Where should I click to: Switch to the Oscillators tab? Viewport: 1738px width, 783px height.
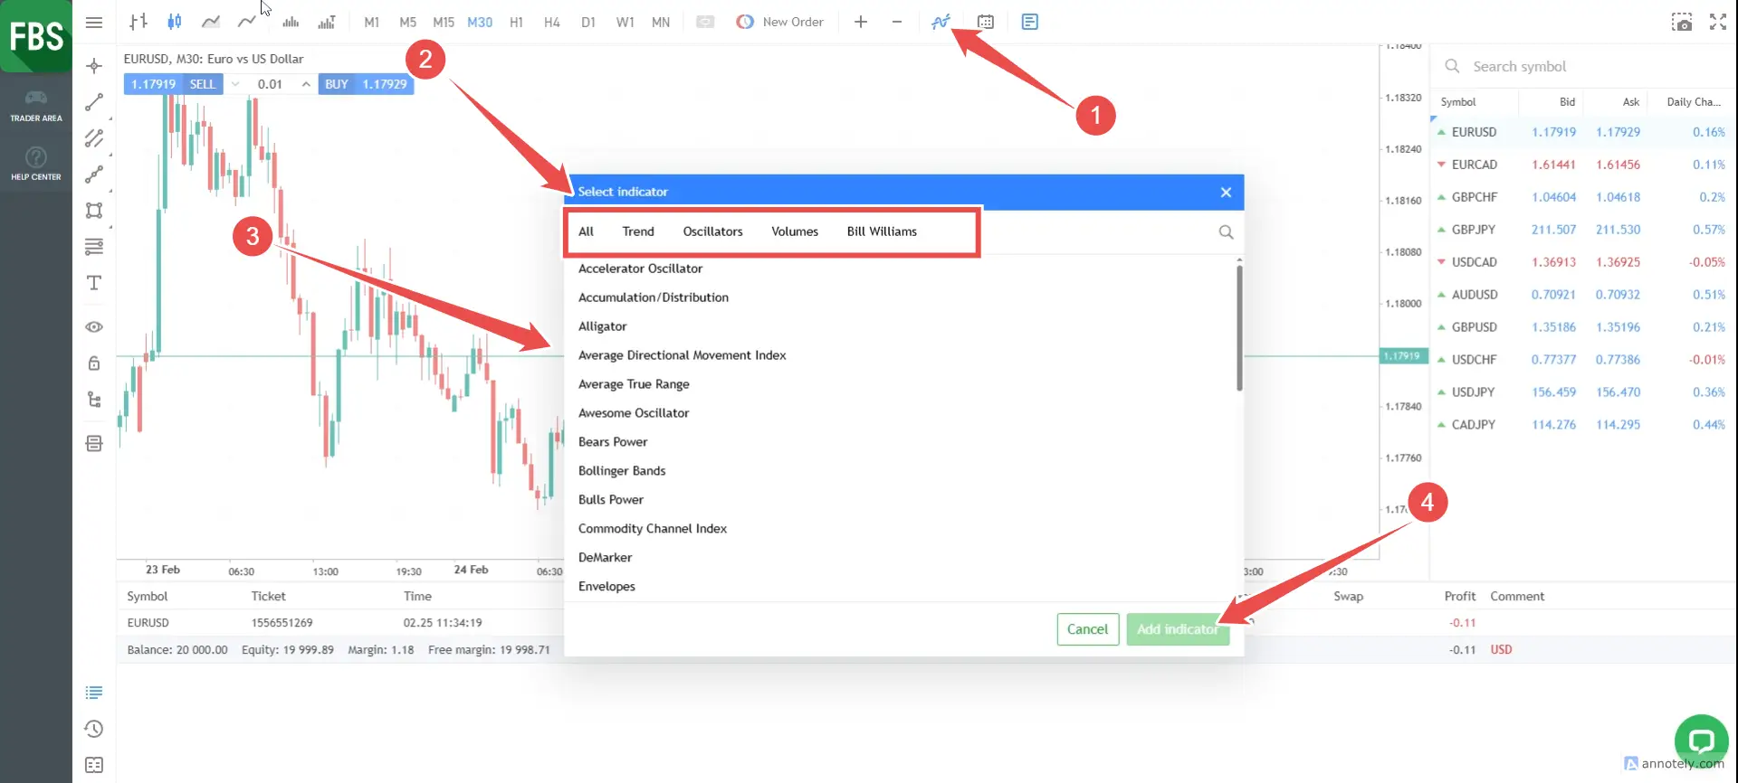pos(712,231)
